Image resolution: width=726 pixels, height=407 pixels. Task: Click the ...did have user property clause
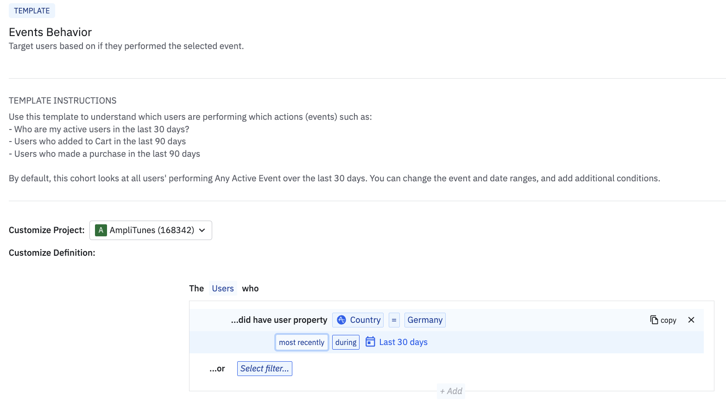279,320
